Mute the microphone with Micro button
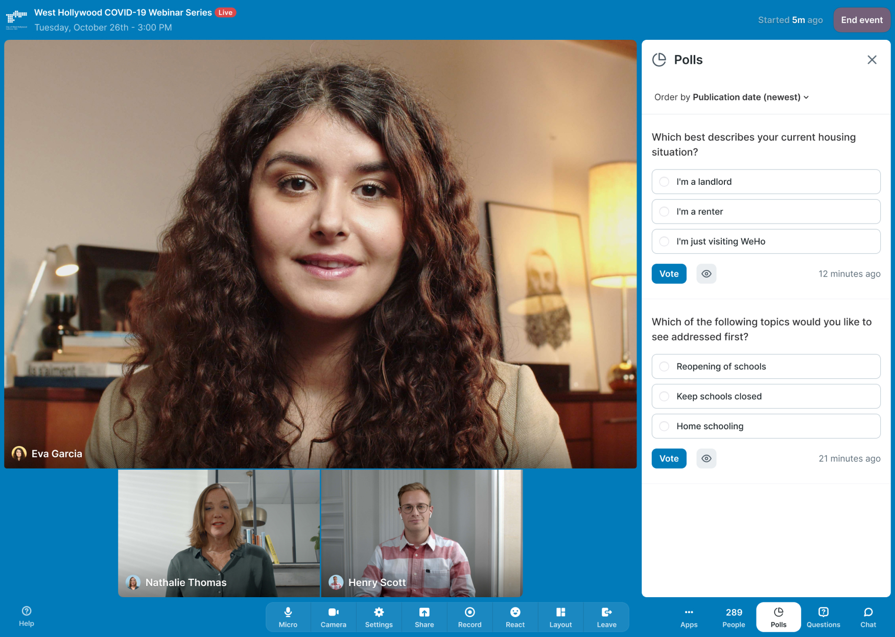This screenshot has height=637, width=895. [x=288, y=617]
